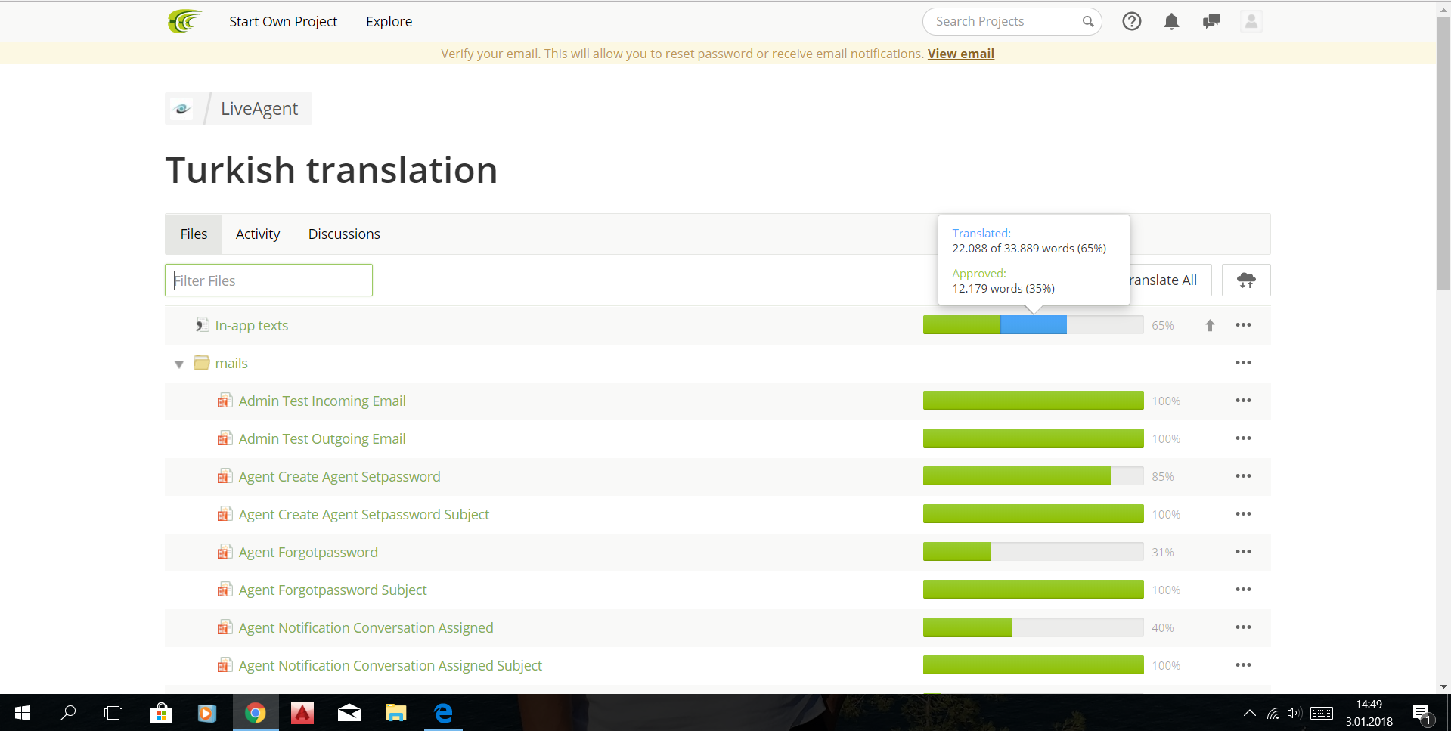Open Windows taskbar search
This screenshot has width=1451, height=731.
click(x=68, y=713)
